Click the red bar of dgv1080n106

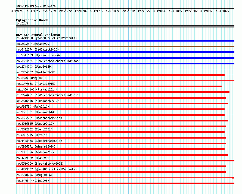(123, 92)
